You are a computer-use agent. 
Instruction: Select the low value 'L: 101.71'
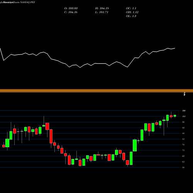tap(102, 12)
